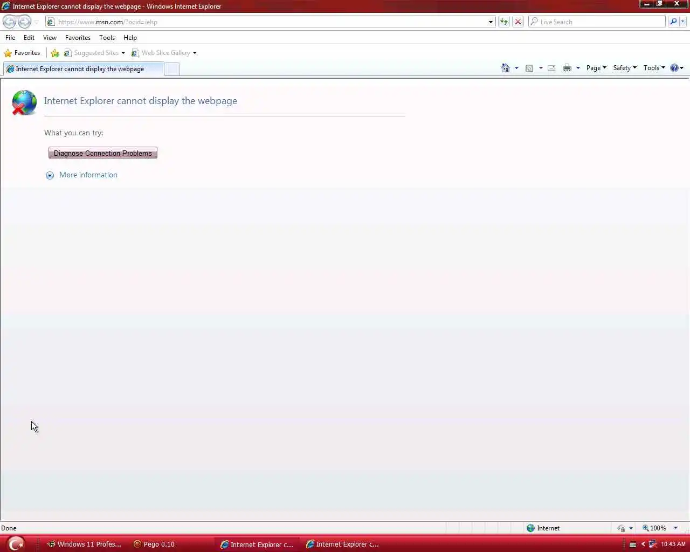
Task: Click the Start orb button
Action: click(x=16, y=544)
